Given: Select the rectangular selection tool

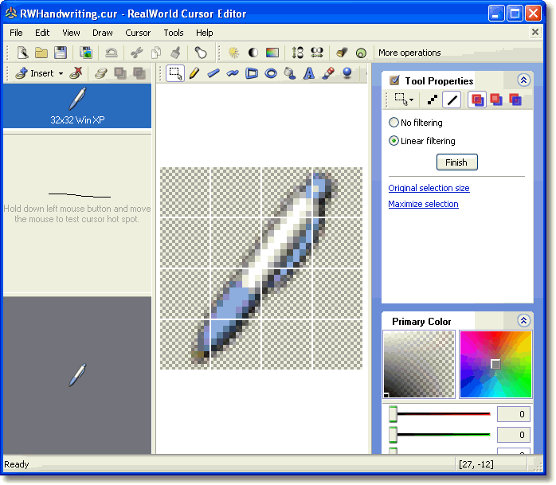Looking at the screenshot, I should pos(175,73).
